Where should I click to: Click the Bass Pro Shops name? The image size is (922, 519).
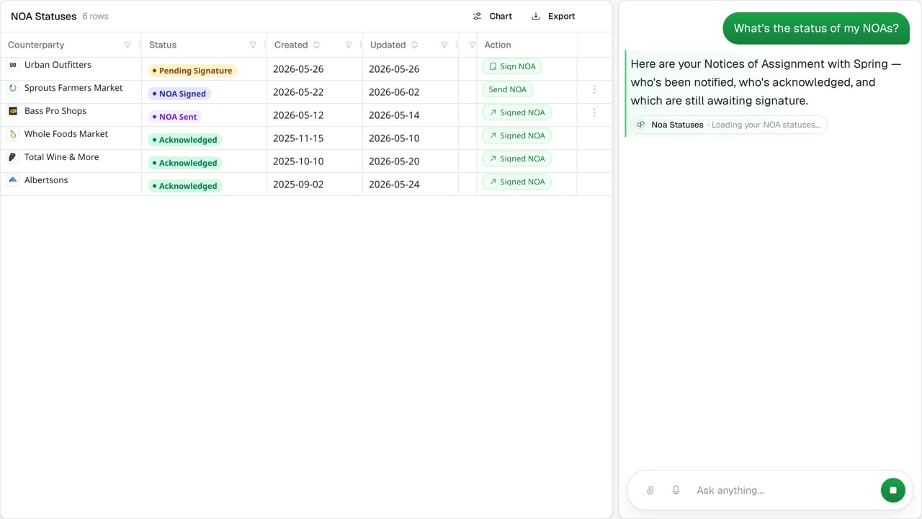point(55,111)
